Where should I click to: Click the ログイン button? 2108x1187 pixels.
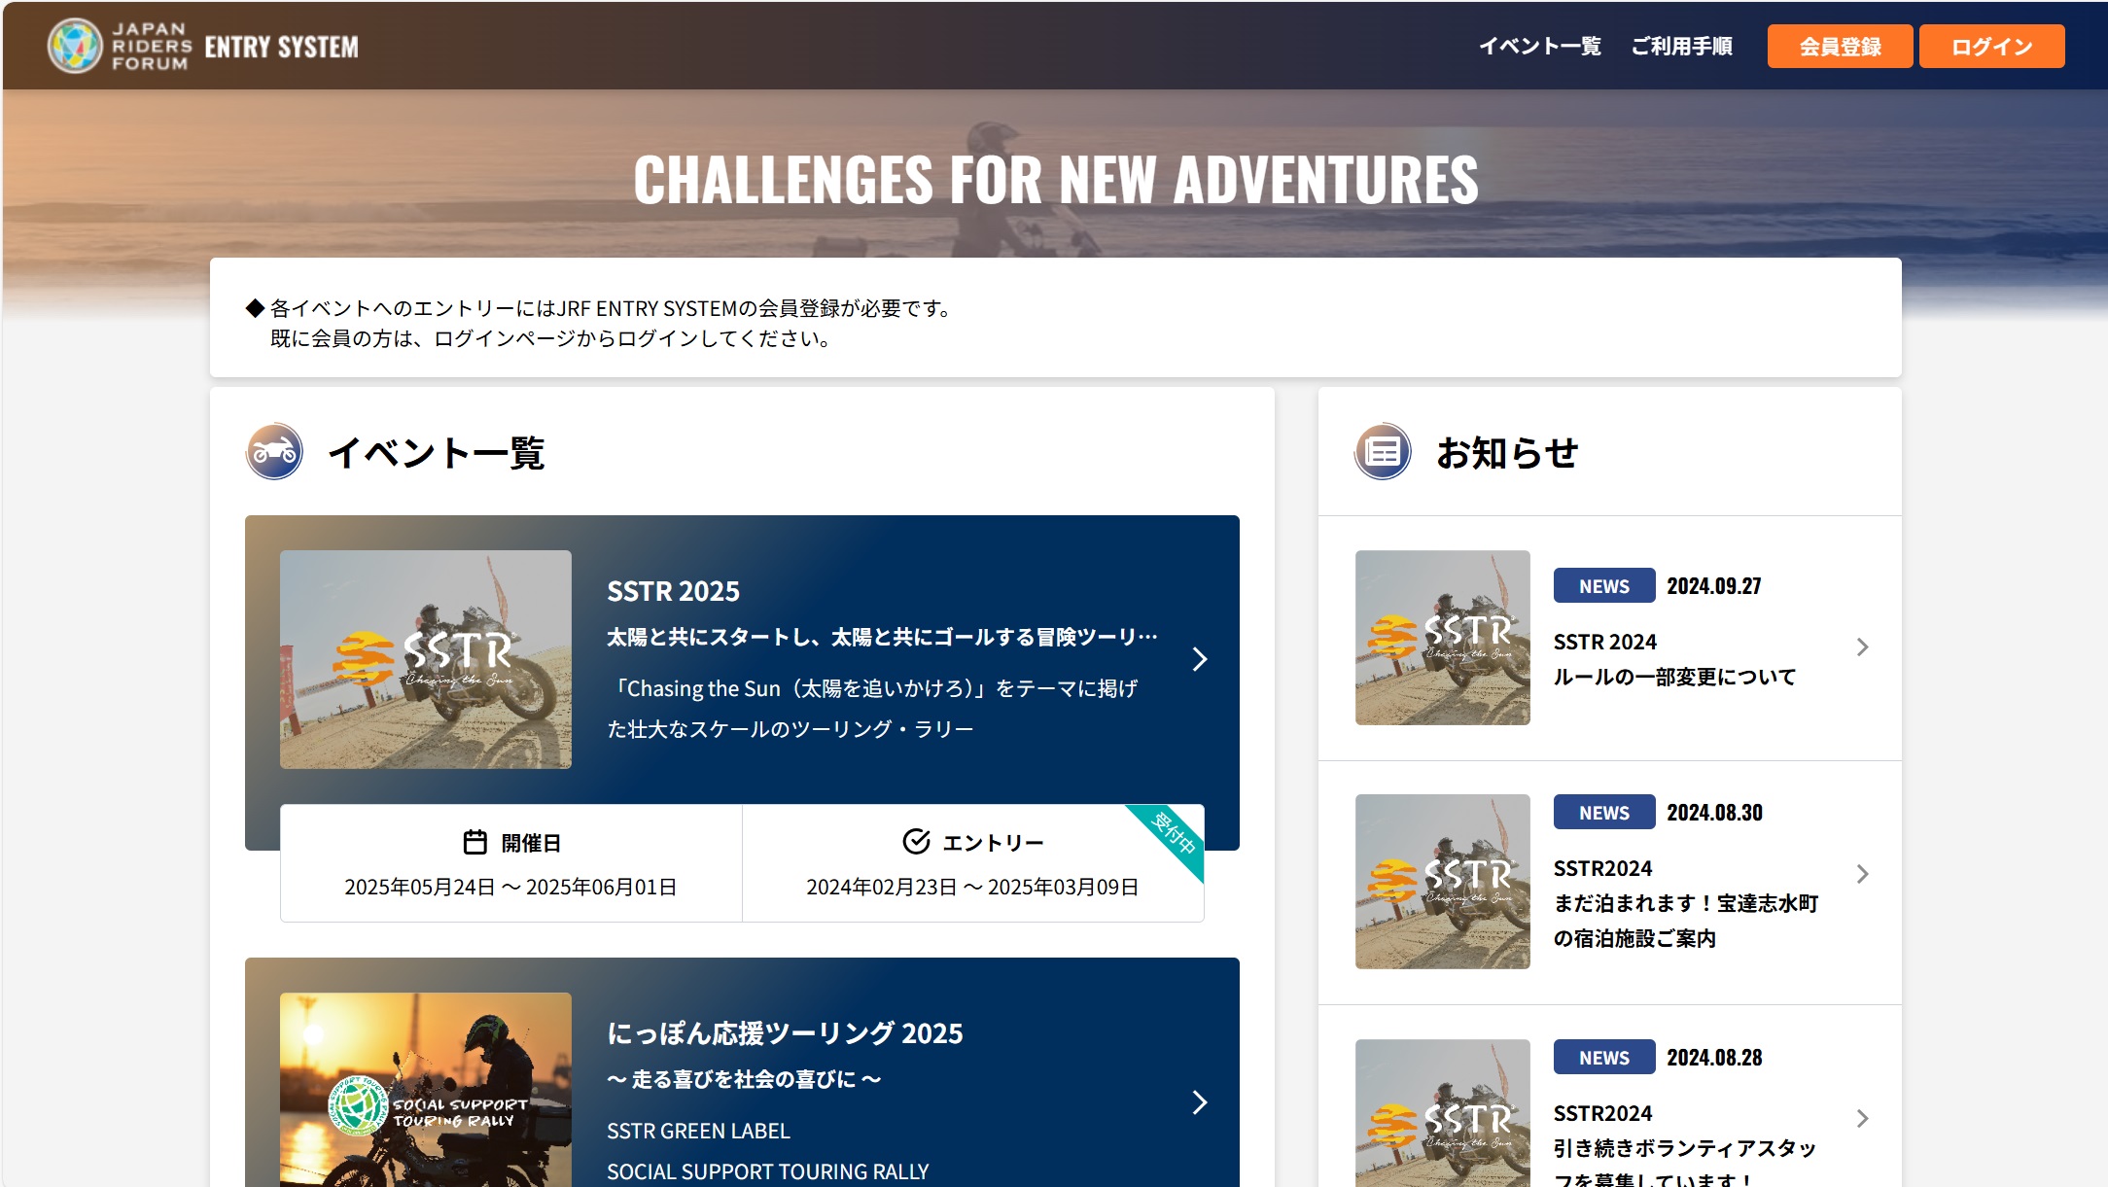click(x=1991, y=47)
